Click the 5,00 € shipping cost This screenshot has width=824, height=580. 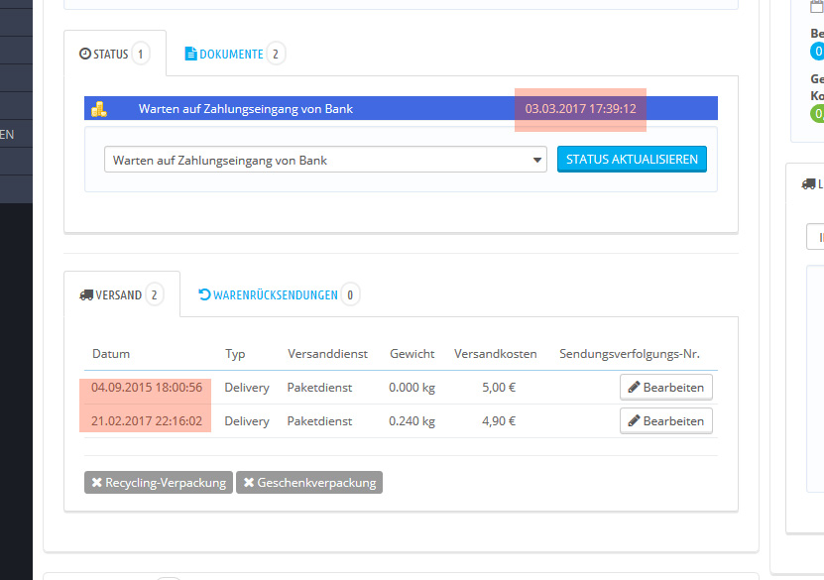coord(499,388)
